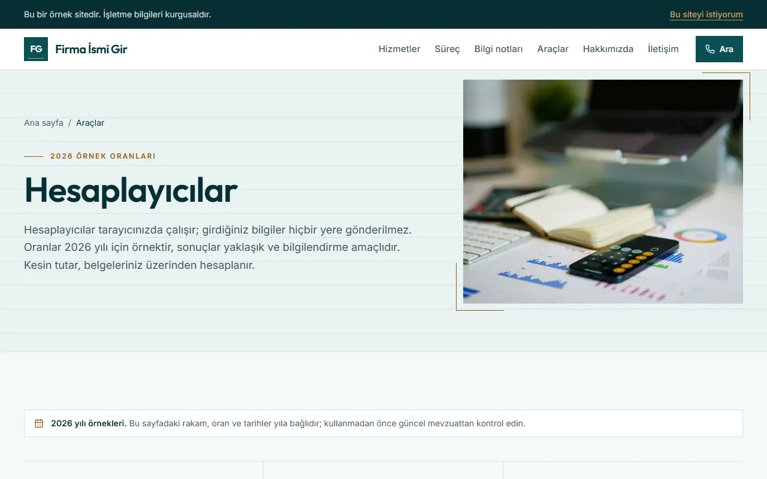This screenshot has height=479, width=767.
Task: Click the 'Araçlar' breadcrumb item
Action: (x=90, y=123)
